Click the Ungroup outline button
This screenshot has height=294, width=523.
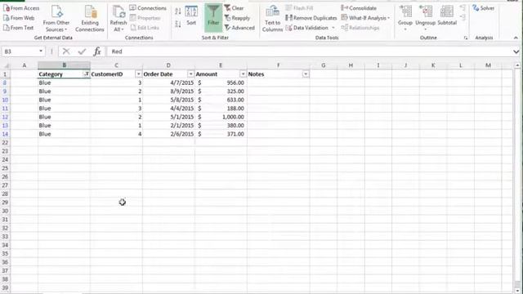[x=425, y=18]
